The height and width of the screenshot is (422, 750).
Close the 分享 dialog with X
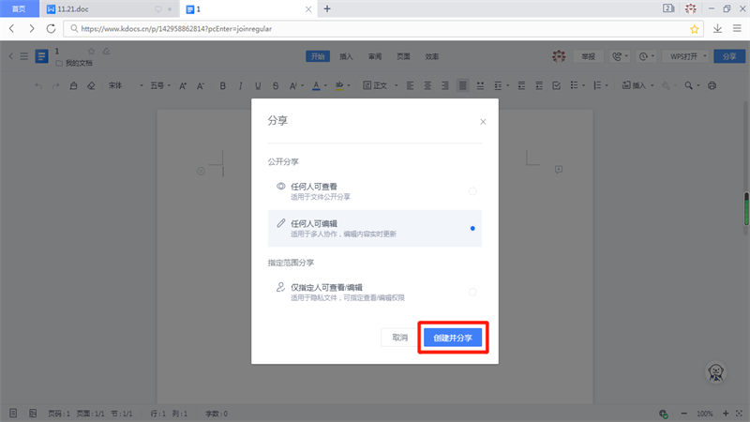click(483, 122)
